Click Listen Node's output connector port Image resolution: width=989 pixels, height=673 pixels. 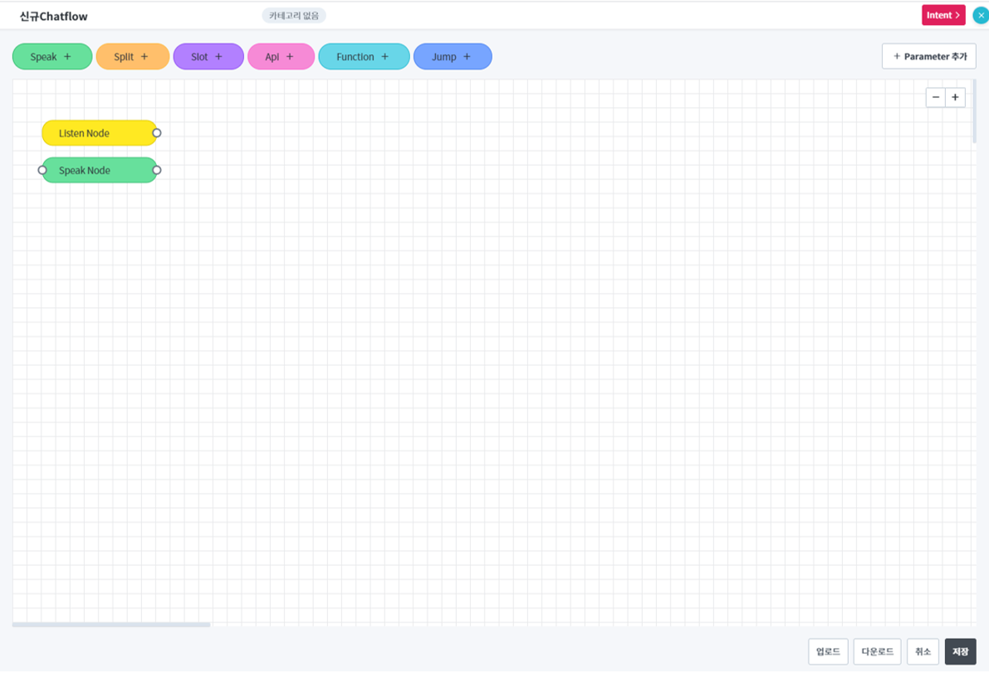[x=157, y=133]
